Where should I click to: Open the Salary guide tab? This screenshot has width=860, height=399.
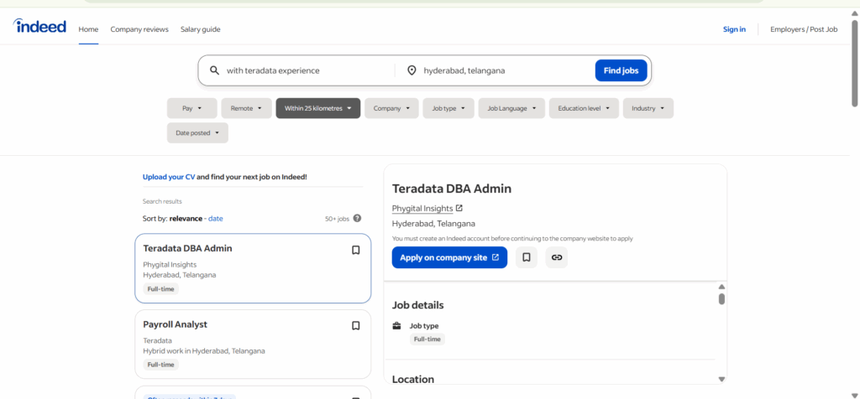[x=200, y=29]
